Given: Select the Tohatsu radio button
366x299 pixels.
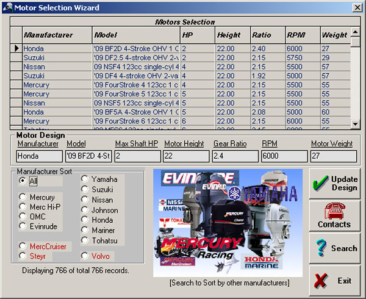Looking at the screenshot, I should point(85,240).
